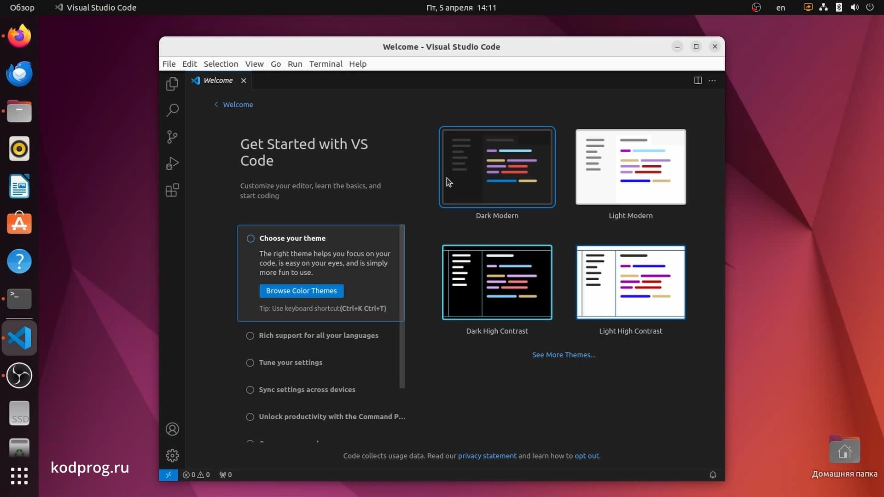Open Домашняя папка desktop folder
Viewport: 884px width, 497px height.
844,457
